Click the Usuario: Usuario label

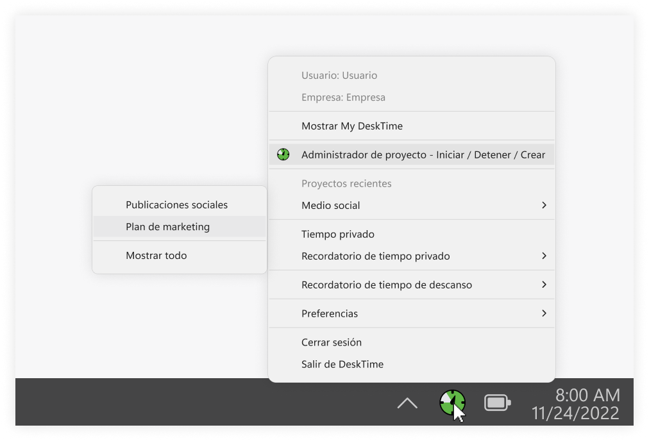[x=339, y=75]
